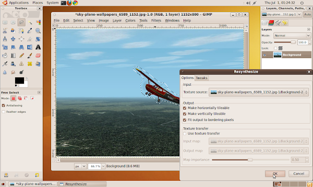313x187 pixels.
Task: Toggle Antialiasing checkbox in tool options
Action: pyautogui.click(x=4, y=105)
